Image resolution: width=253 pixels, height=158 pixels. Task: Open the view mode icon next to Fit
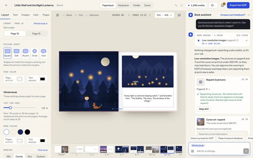coord(179,15)
